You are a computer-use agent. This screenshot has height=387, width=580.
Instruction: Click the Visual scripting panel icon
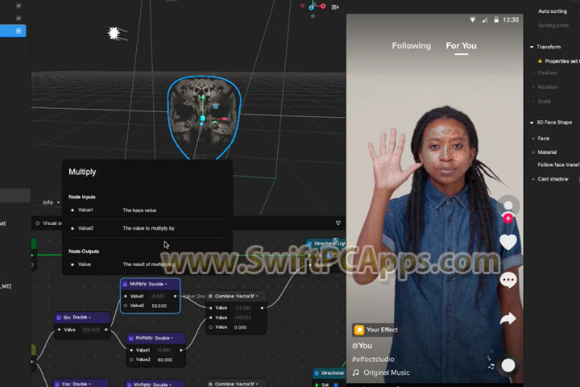[x=37, y=223]
